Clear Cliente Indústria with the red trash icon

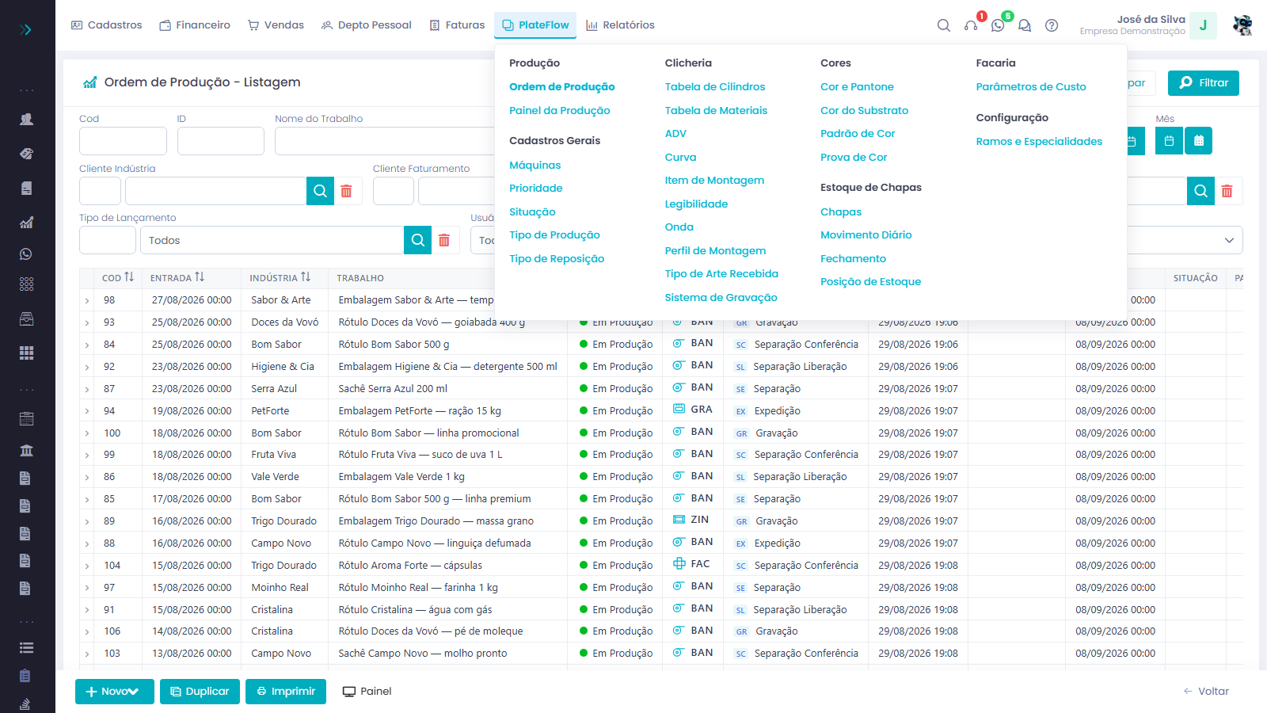tap(346, 191)
